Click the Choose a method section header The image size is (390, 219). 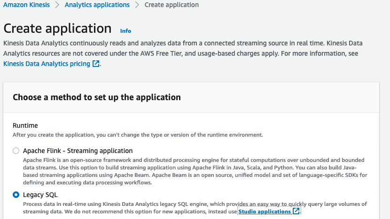coord(96,97)
